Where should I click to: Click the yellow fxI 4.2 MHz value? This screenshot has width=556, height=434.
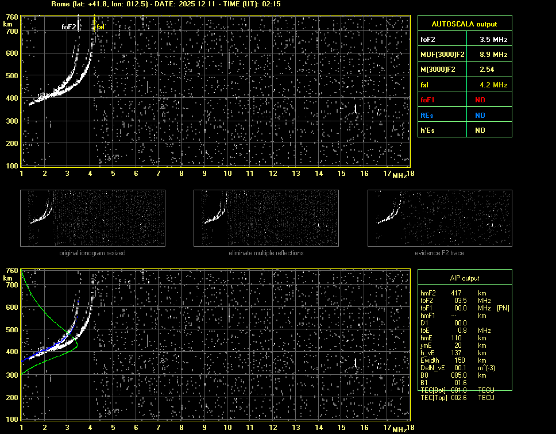[x=493, y=85]
